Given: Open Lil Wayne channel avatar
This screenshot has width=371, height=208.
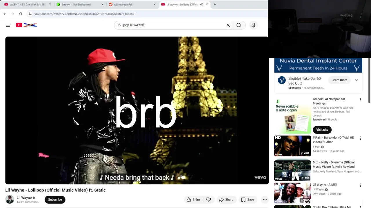Looking at the screenshot, I should pyautogui.click(x=10, y=199).
